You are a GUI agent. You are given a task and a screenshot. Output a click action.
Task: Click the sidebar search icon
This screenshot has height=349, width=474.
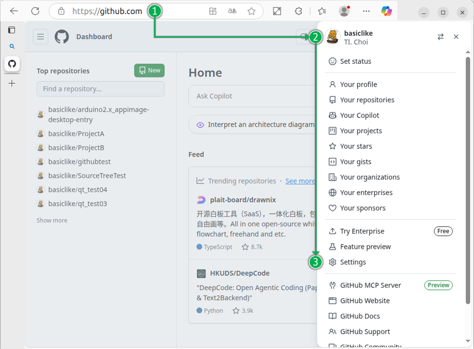pos(12,46)
